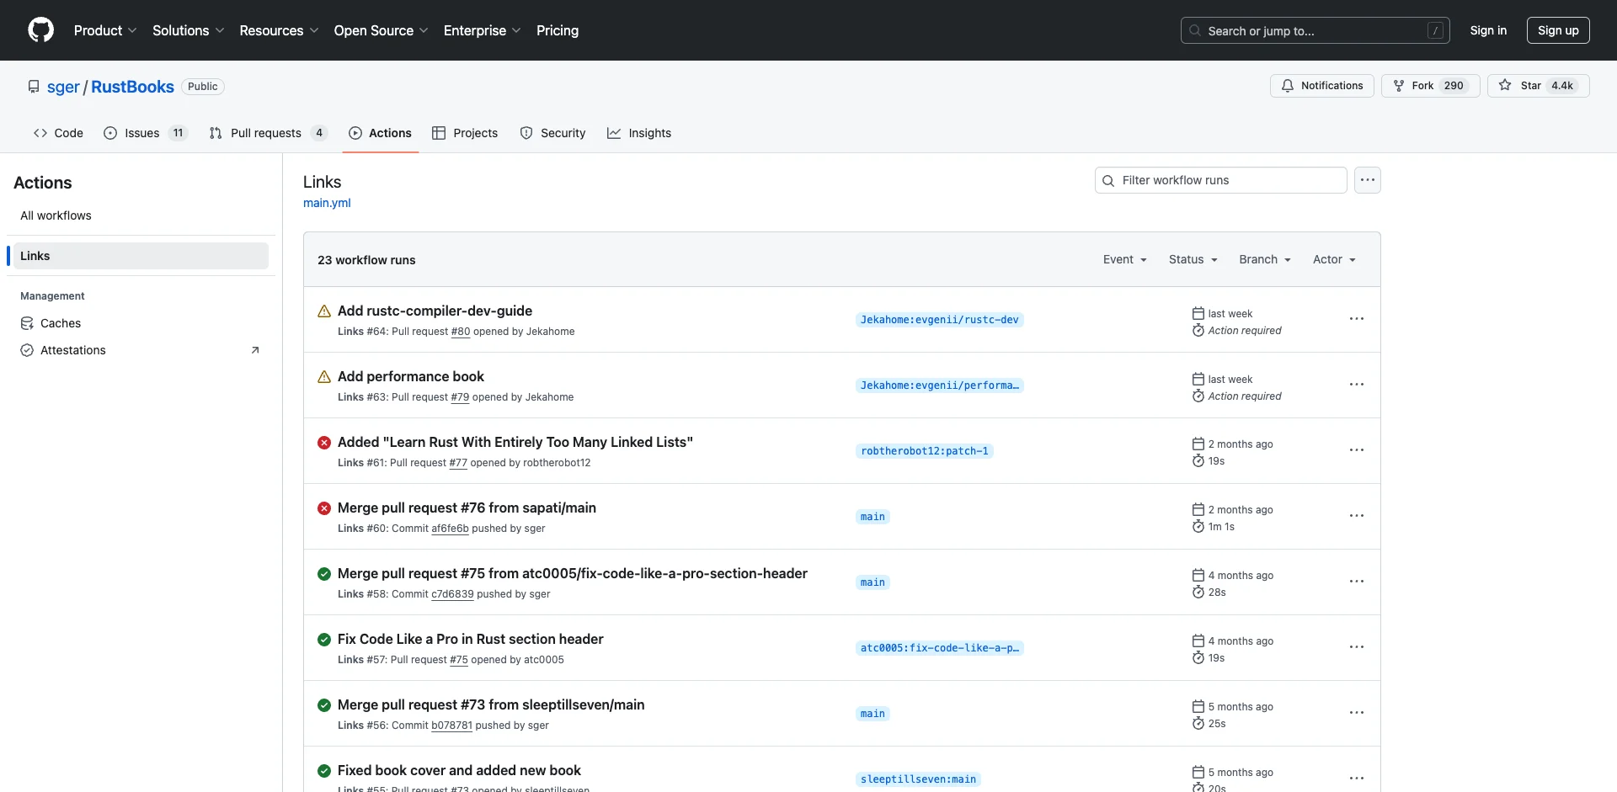Open commit af6fe6b link

[450, 529]
